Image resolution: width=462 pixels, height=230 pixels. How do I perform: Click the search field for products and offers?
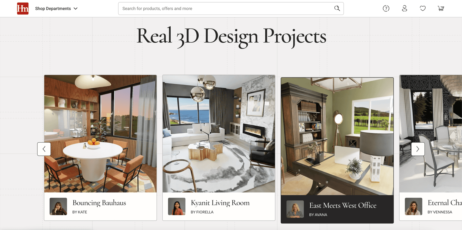(x=231, y=9)
